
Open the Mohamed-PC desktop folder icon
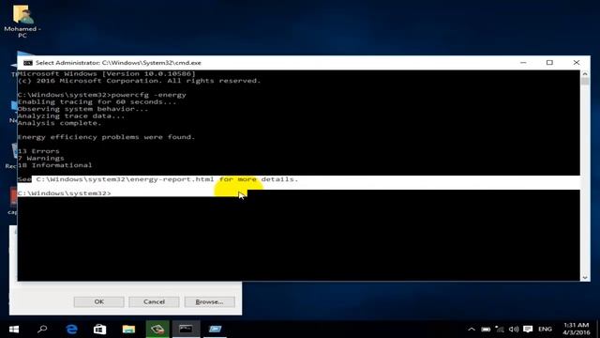22,21
